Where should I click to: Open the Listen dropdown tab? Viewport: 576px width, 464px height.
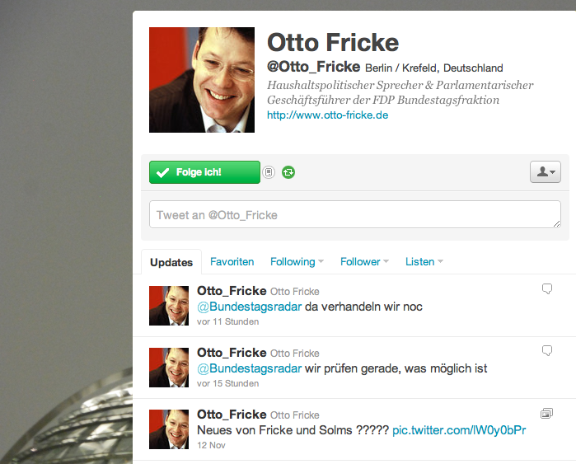pyautogui.click(x=424, y=261)
